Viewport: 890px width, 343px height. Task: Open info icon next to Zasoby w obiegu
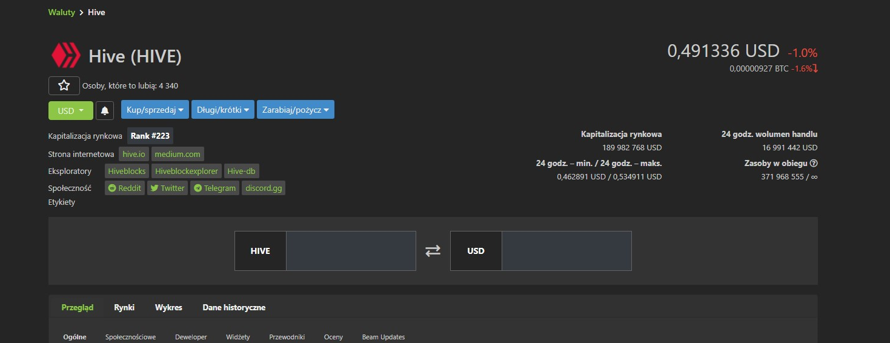(x=814, y=163)
